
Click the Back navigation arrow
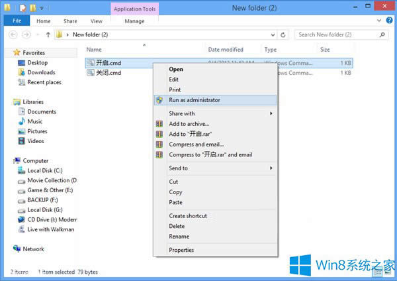[x=13, y=34]
